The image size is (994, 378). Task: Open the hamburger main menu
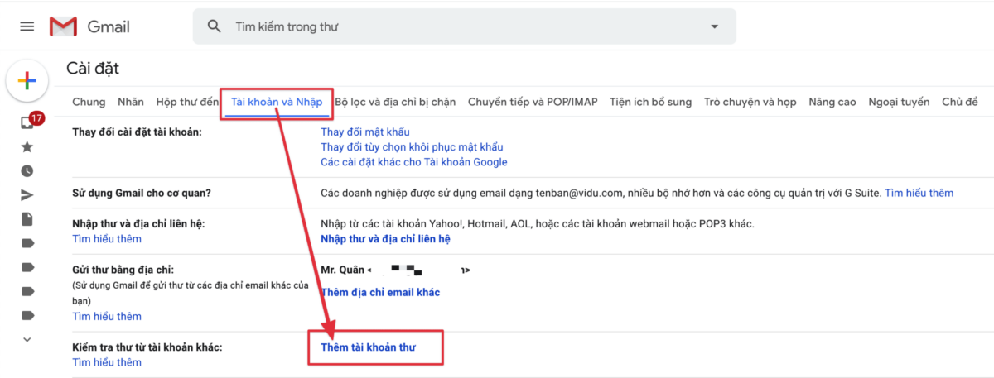point(27,26)
